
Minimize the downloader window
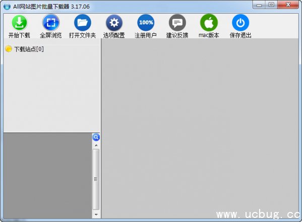pos(259,5)
